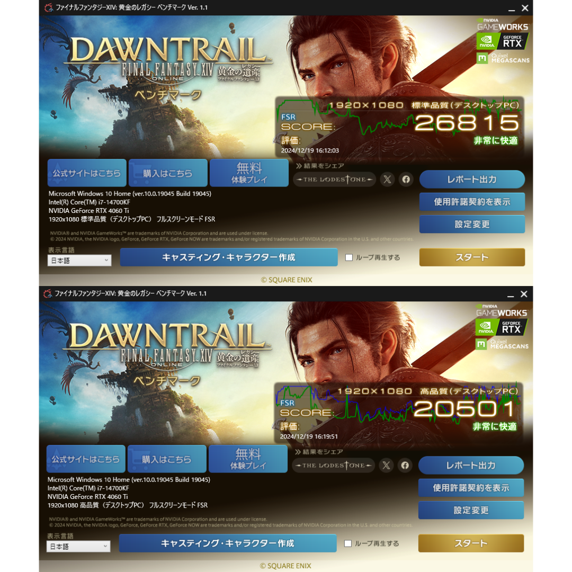Click 公式サイトはこちら in the upper window

87,173
